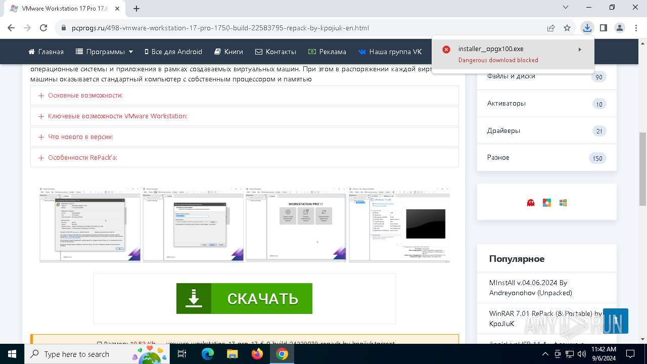The height and width of the screenshot is (364, 647).
Task: Open the tab search dropdown arrow
Action: click(x=566, y=8)
